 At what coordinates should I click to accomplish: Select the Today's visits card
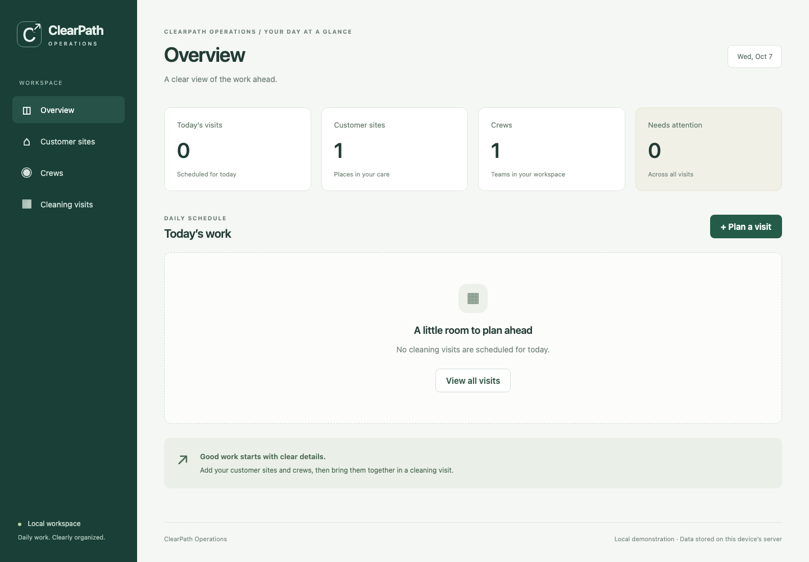pyautogui.click(x=238, y=149)
